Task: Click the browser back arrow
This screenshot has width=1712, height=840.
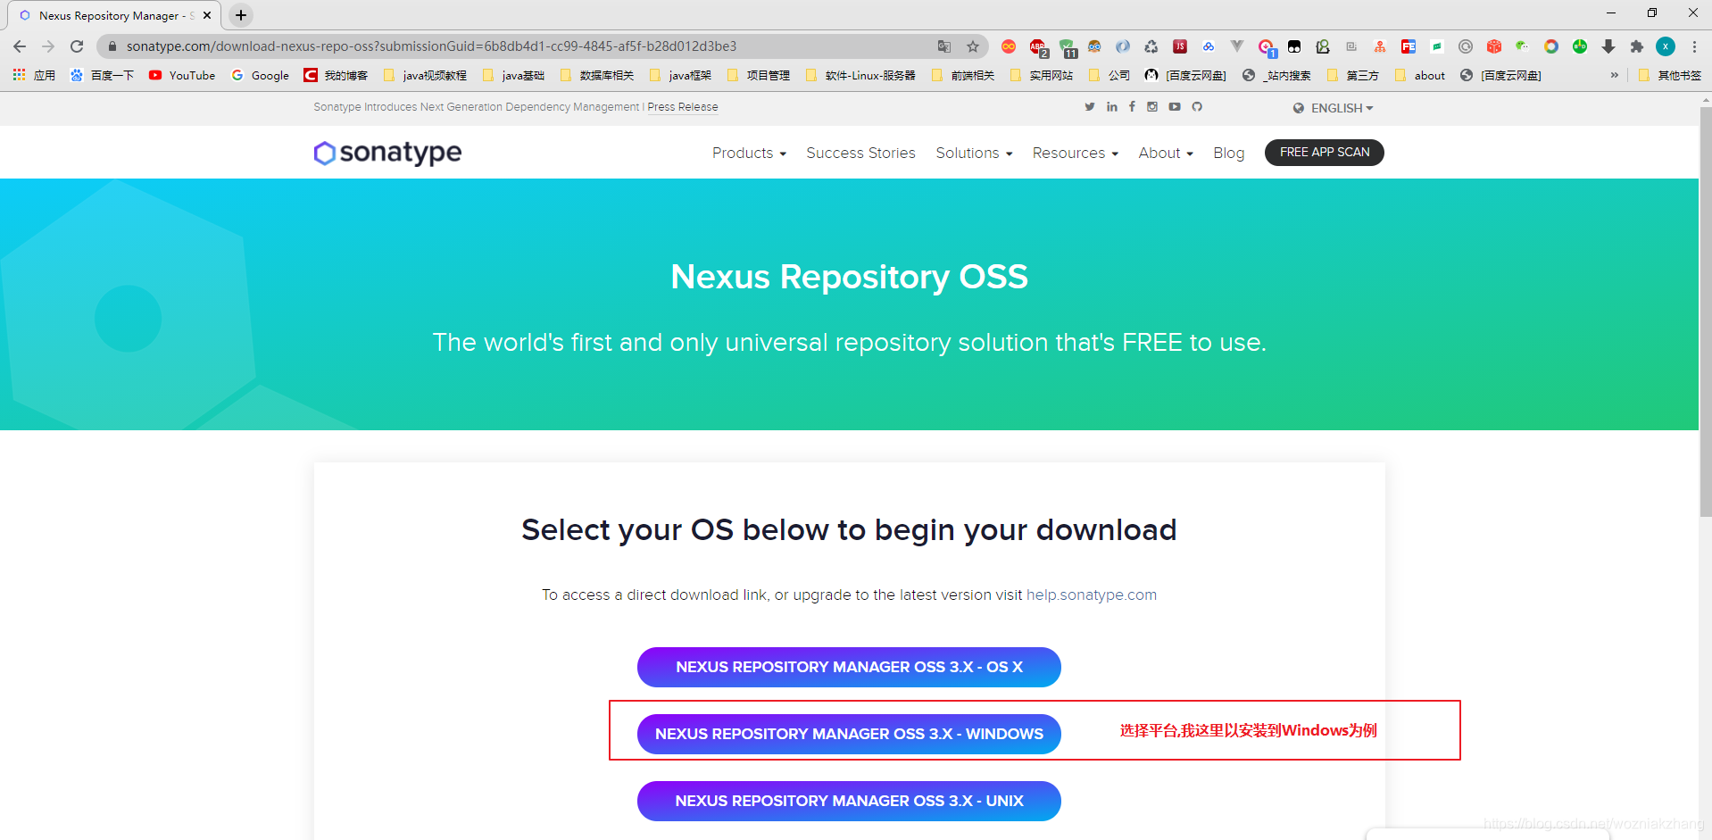Action: click(20, 46)
